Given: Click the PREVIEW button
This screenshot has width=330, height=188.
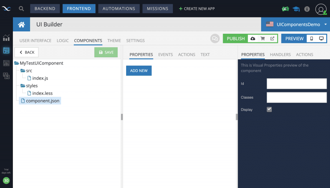Looking at the screenshot, I should (x=294, y=39).
